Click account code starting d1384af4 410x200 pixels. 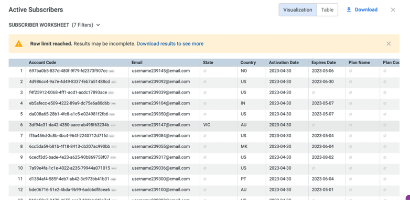tap(69, 179)
